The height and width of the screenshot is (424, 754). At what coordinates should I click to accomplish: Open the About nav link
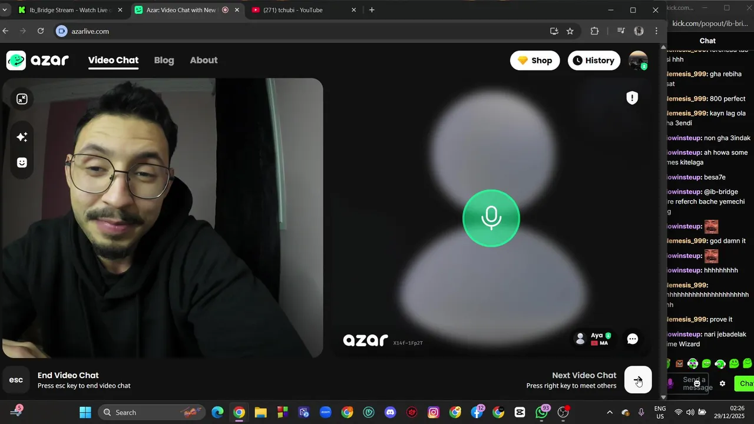click(204, 60)
